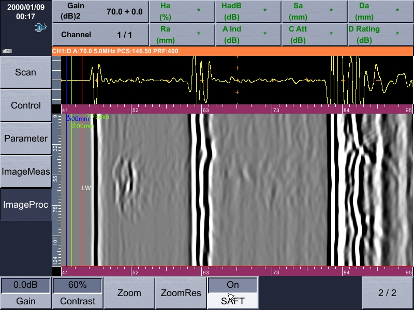Click the Zoom softkey
Viewport: 414px width, 310px height.
click(x=129, y=293)
